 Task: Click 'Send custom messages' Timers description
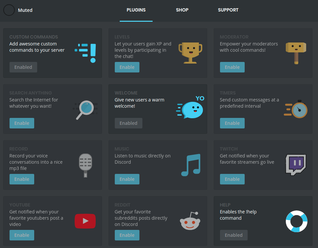250,103
